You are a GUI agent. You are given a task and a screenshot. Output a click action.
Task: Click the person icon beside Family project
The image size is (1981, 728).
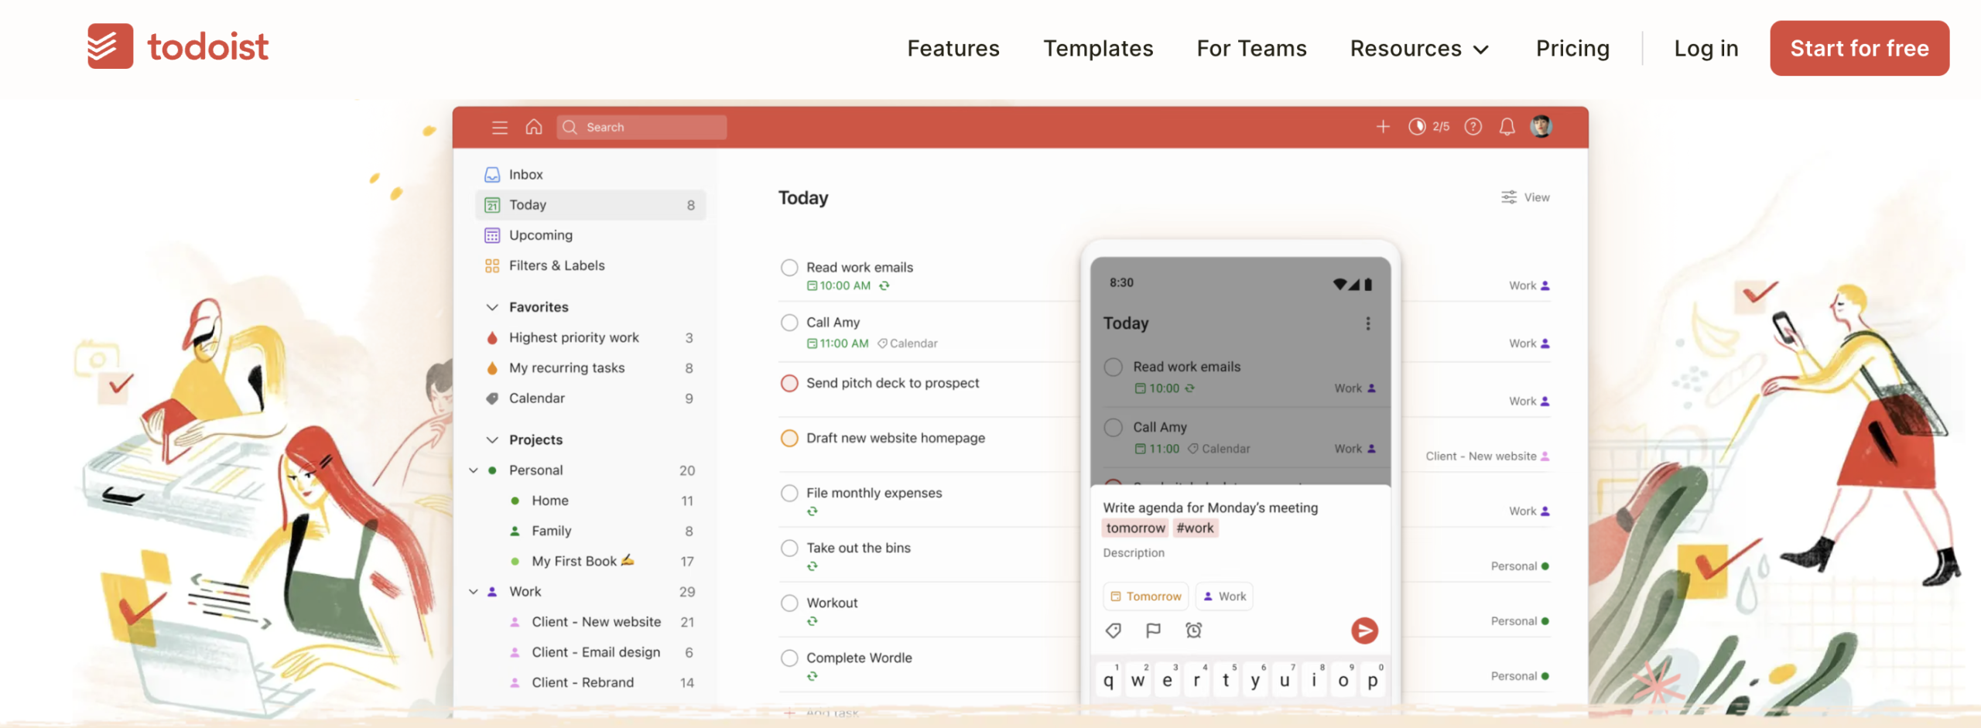click(515, 531)
